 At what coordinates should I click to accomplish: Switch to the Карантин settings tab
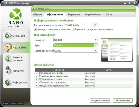pyautogui.click(x=74, y=14)
